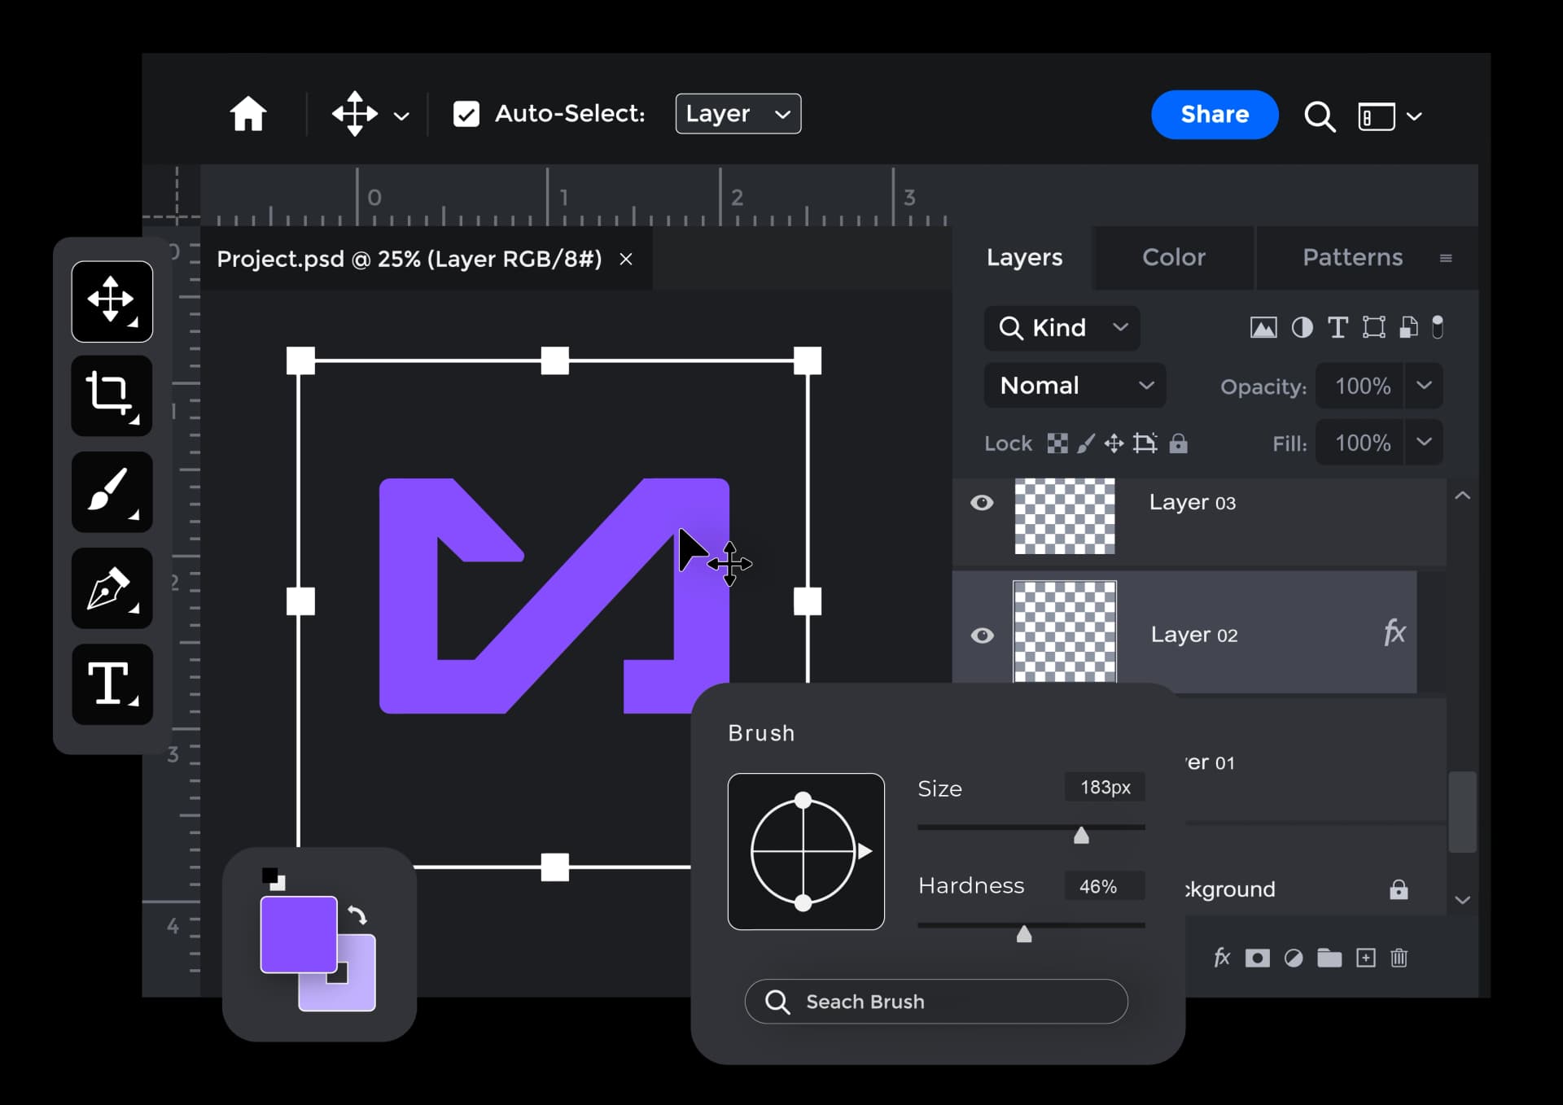Create a new layer with plus icon
Screen dimensions: 1563x1105
pyautogui.click(x=1364, y=958)
